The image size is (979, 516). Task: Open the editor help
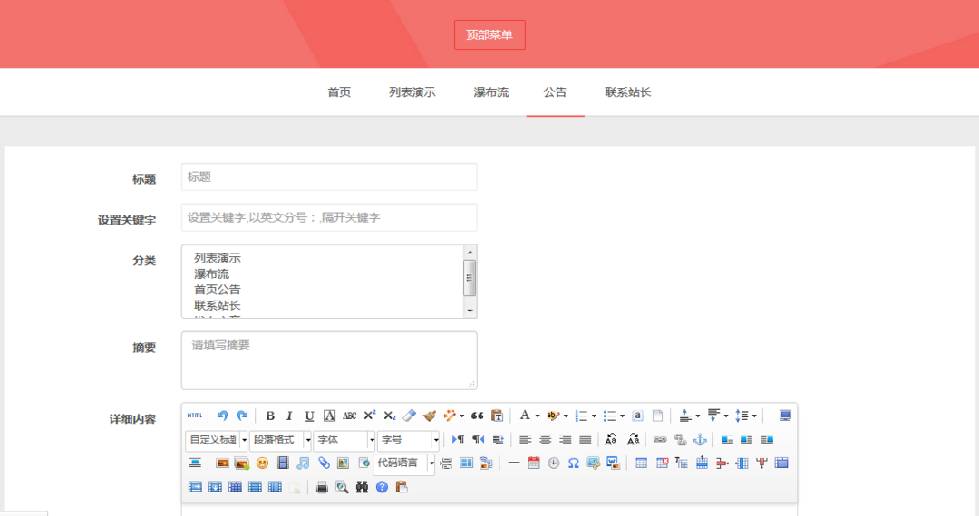pyautogui.click(x=383, y=487)
